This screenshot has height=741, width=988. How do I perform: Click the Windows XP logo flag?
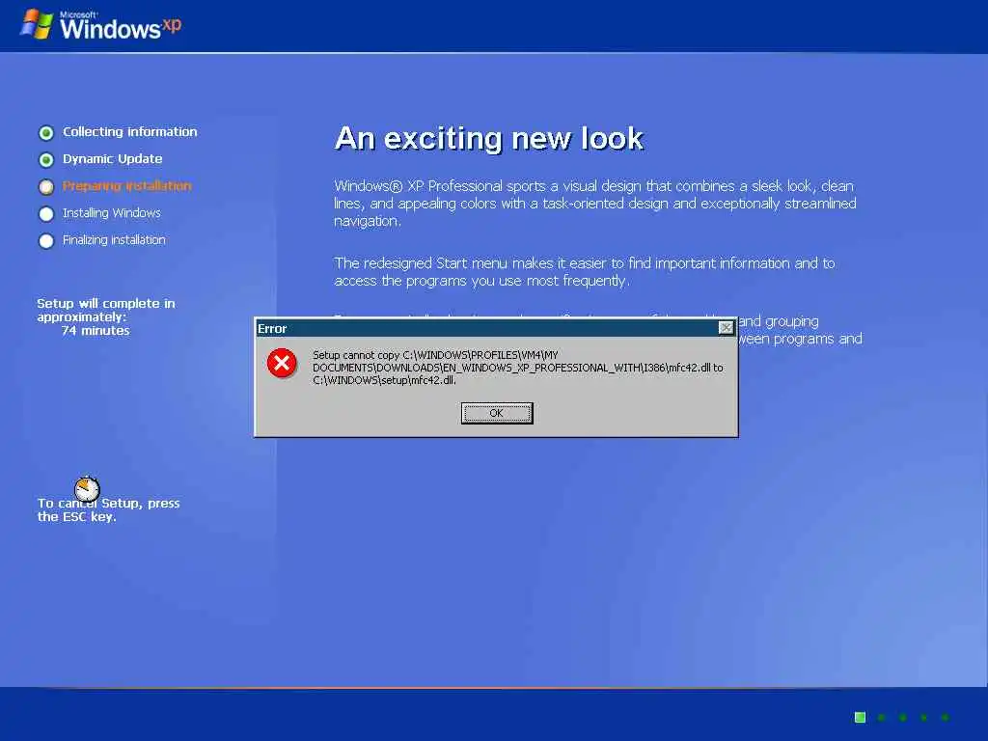click(x=37, y=24)
